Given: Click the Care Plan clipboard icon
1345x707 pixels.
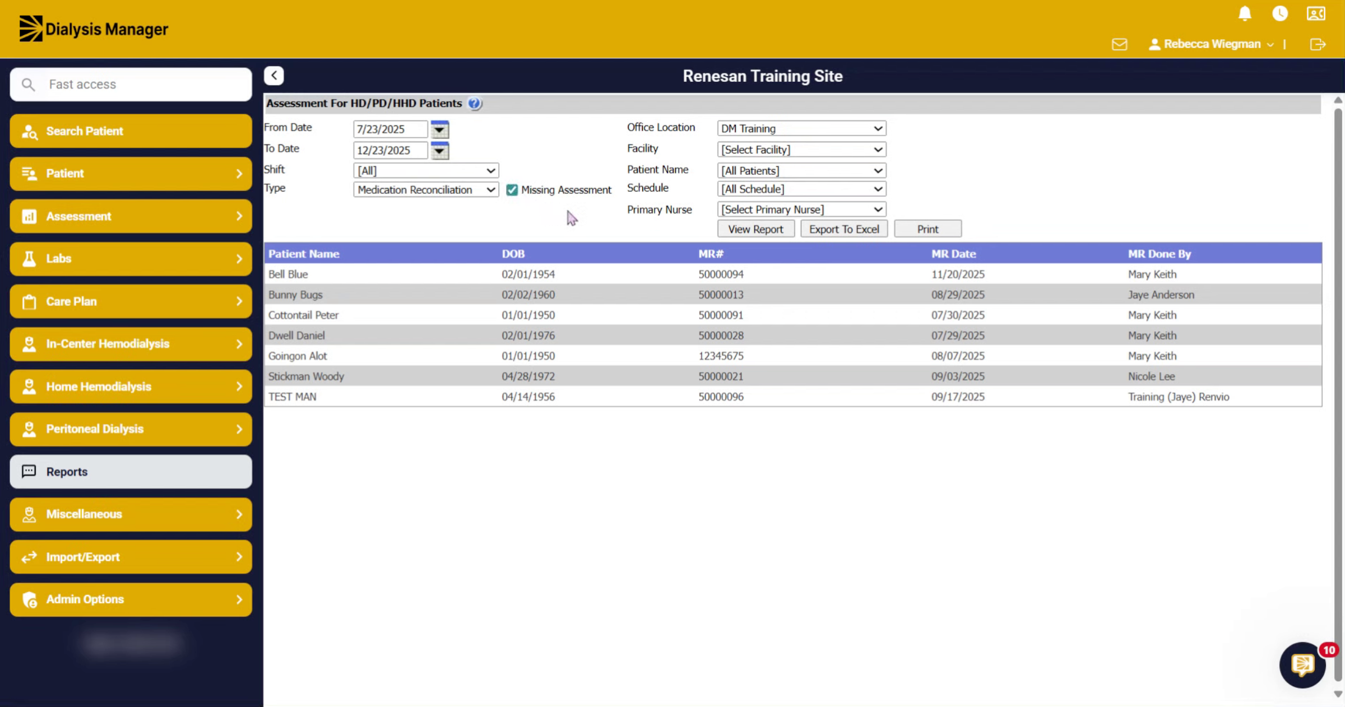Looking at the screenshot, I should pyautogui.click(x=29, y=302).
